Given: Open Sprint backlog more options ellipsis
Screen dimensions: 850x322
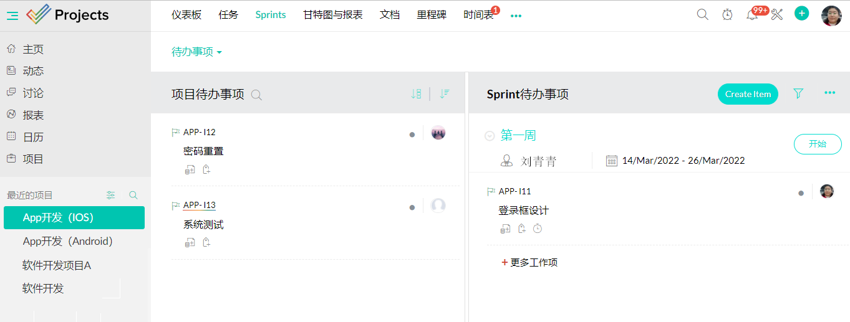Looking at the screenshot, I should point(829,93).
